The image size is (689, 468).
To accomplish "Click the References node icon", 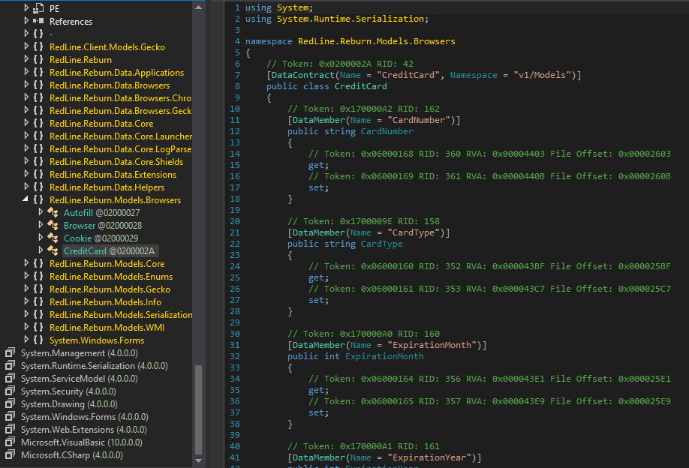I will point(39,22).
